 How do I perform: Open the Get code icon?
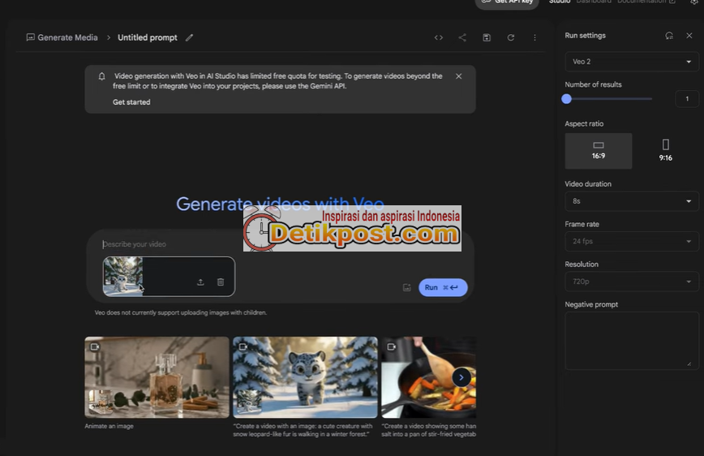(439, 37)
